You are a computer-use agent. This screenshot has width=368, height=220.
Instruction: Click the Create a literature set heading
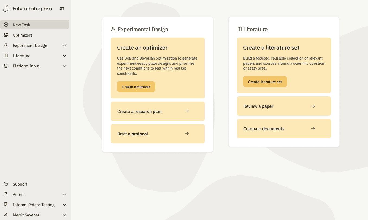[x=271, y=48]
